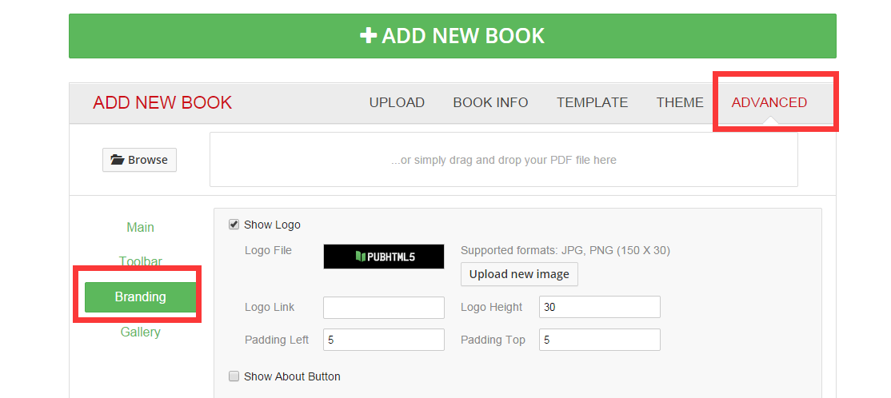891x398 pixels.
Task: Open the Template tab
Action: [592, 103]
